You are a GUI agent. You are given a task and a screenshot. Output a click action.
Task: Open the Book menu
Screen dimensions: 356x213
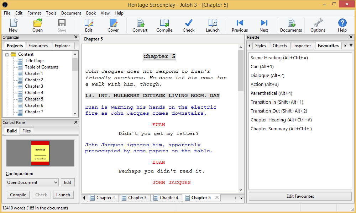click(x=91, y=13)
